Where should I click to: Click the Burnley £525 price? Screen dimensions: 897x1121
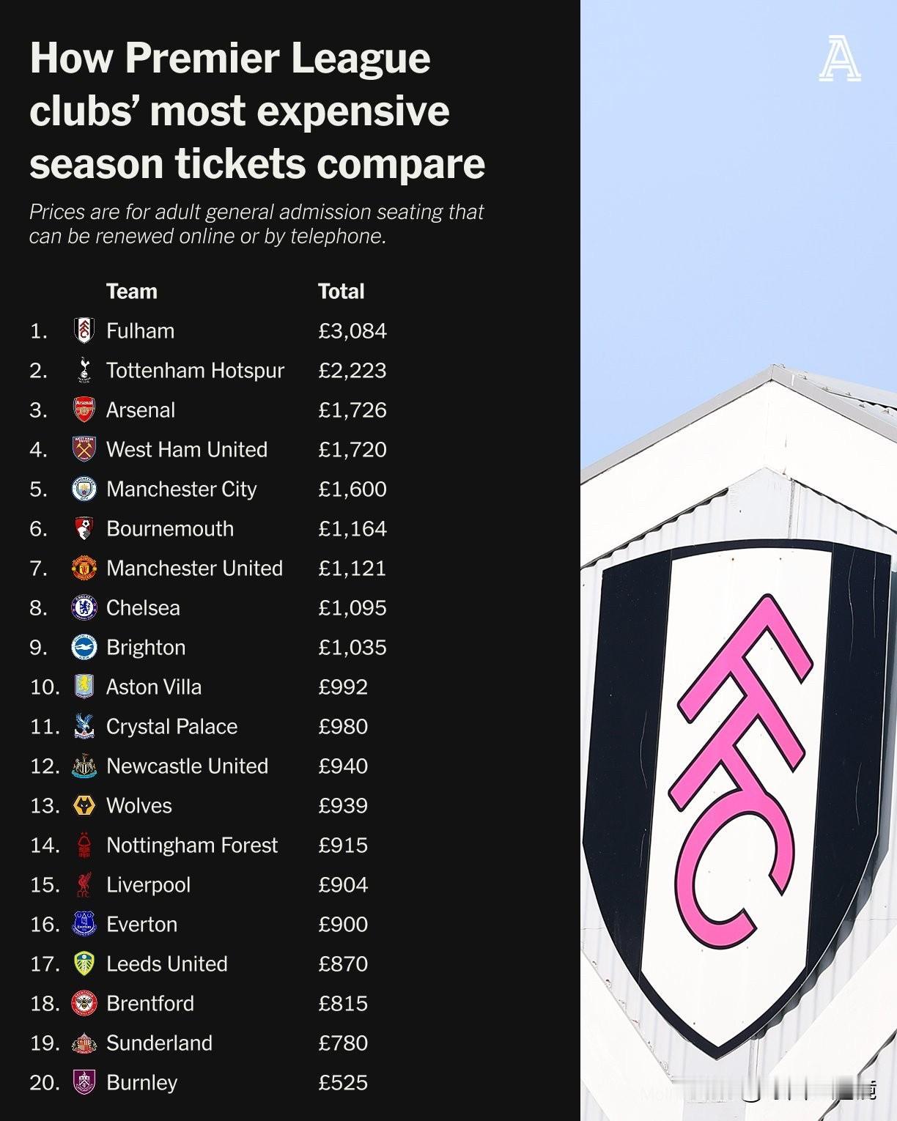[343, 1083]
